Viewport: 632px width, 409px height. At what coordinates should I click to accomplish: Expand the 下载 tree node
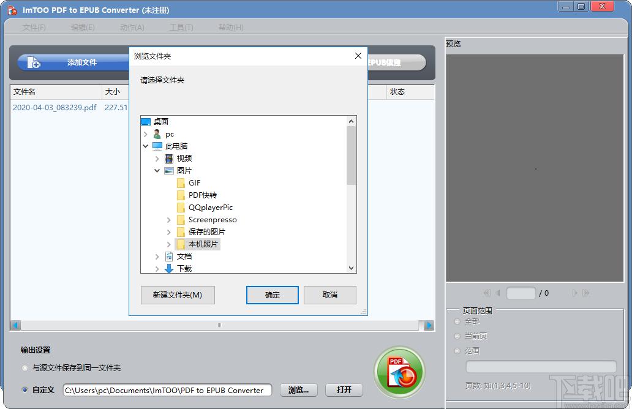[x=157, y=269]
